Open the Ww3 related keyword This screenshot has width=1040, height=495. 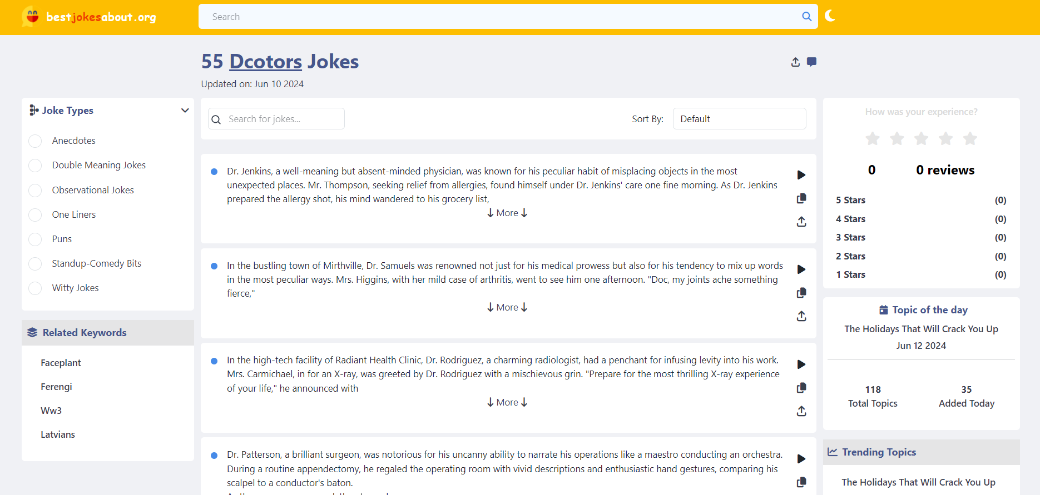(x=51, y=411)
